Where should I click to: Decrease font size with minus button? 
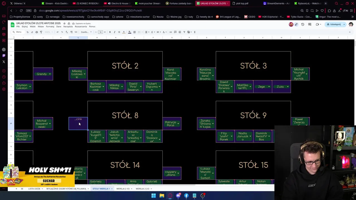click(96, 32)
